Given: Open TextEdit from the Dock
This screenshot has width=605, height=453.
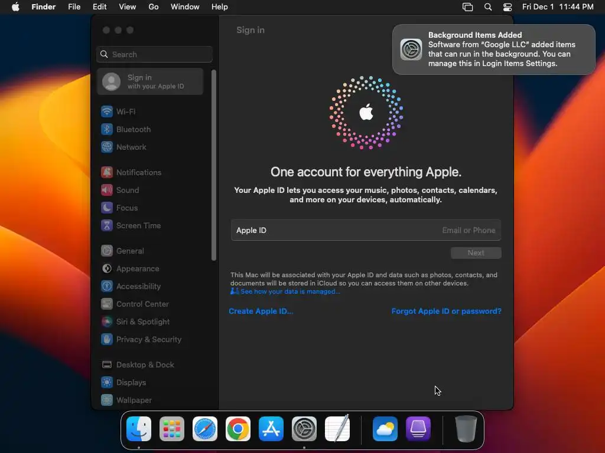Looking at the screenshot, I should point(337,429).
